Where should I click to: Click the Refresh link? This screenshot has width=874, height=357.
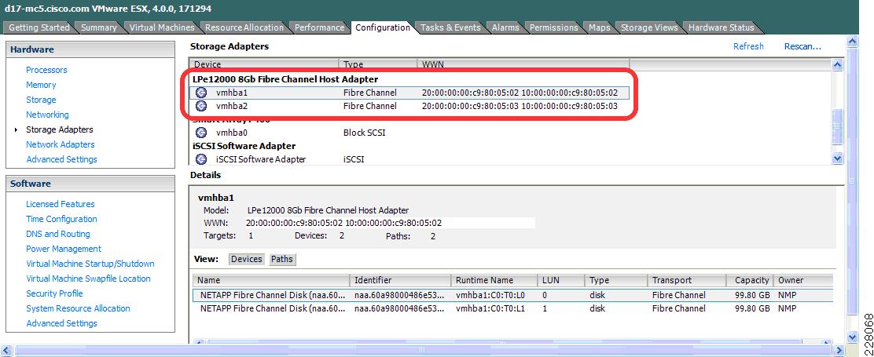click(x=748, y=46)
